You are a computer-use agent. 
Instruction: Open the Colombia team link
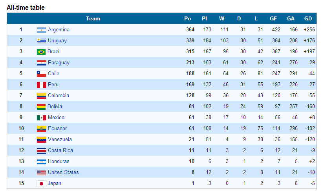(59, 95)
